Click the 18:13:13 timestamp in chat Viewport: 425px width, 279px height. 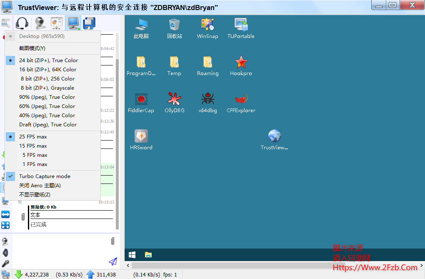tap(106, 202)
